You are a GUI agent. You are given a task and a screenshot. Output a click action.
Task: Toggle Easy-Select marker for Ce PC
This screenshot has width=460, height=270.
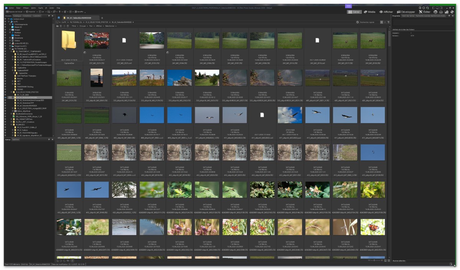coord(5,21)
